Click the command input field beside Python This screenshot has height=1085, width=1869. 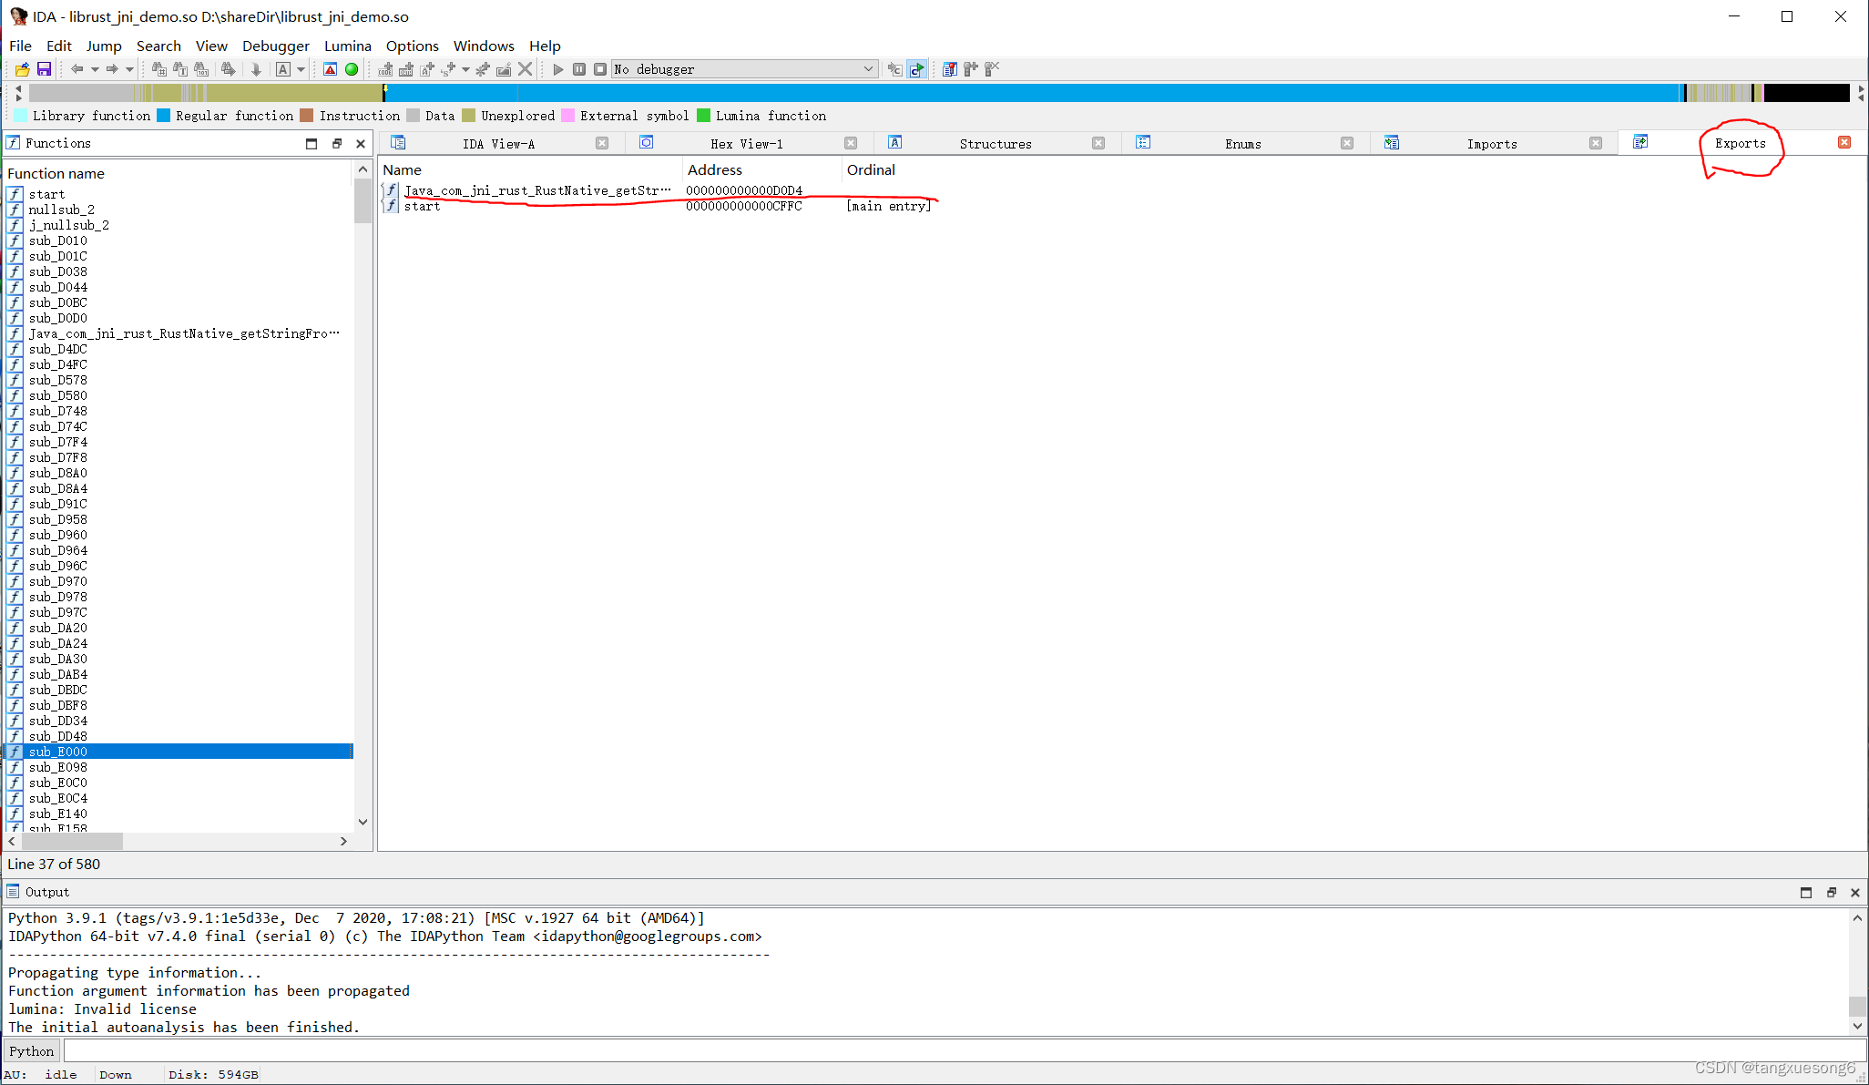[x=964, y=1051]
